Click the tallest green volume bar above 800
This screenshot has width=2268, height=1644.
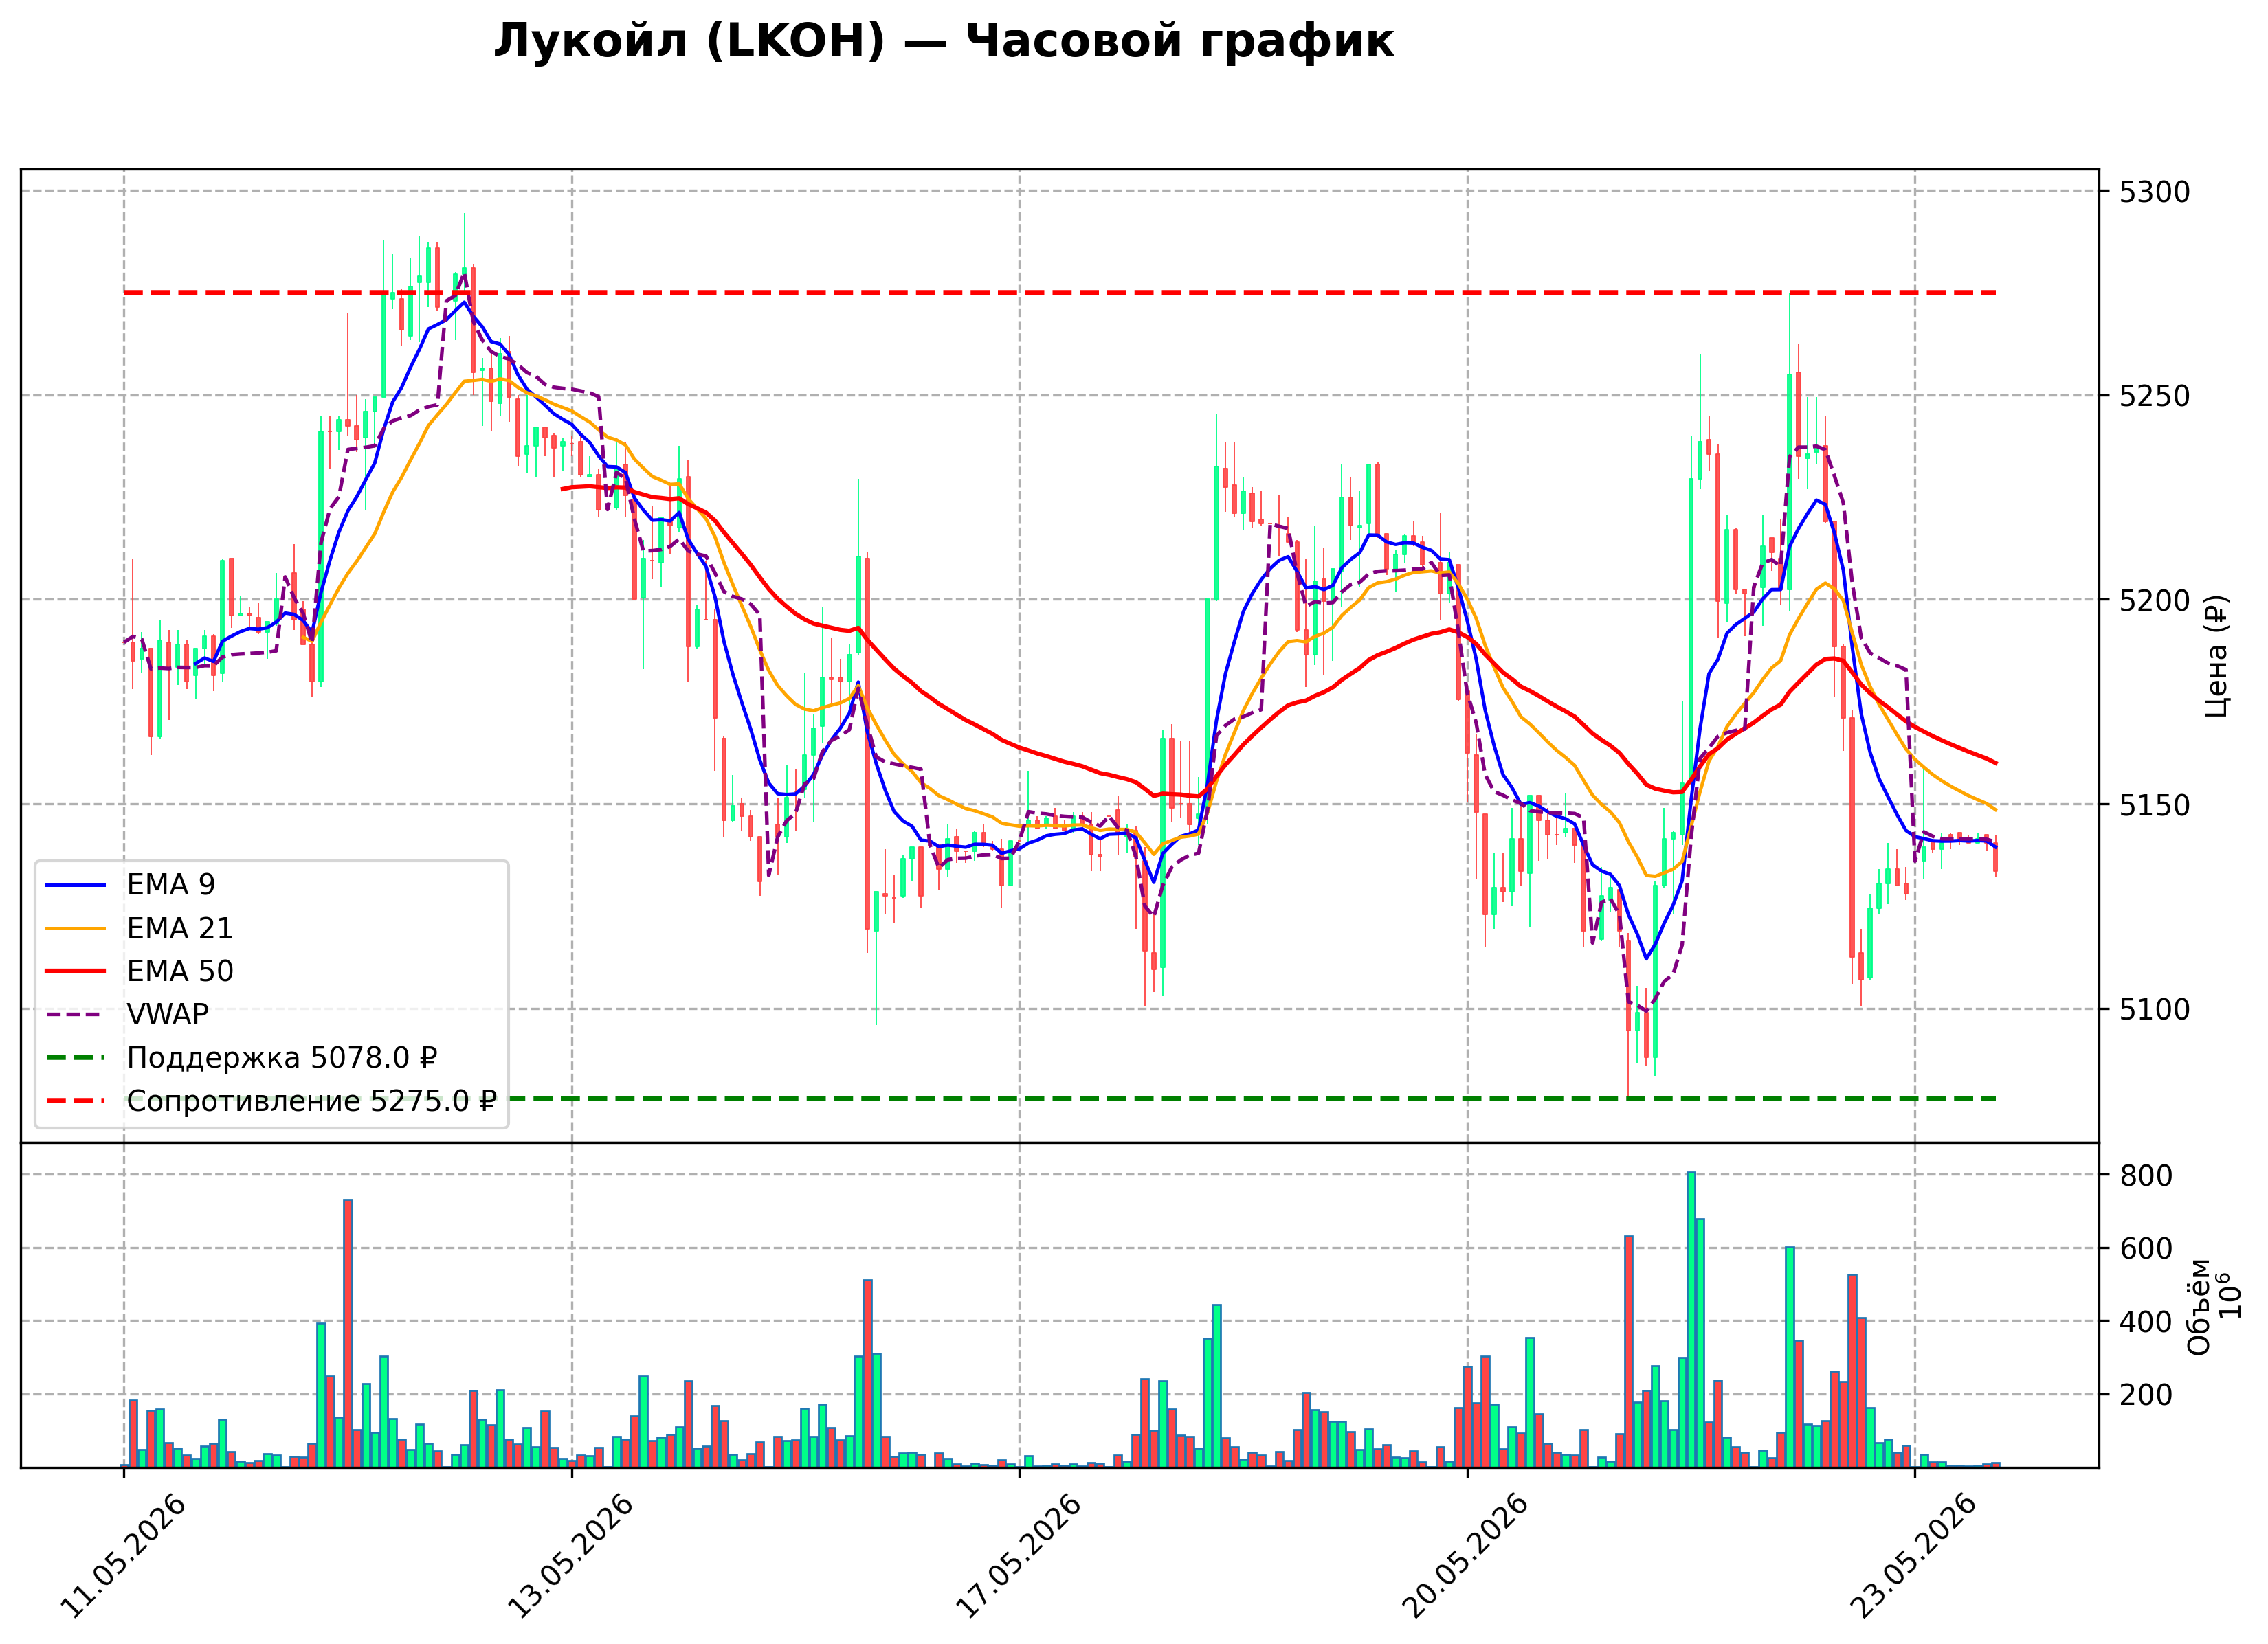(1691, 1319)
